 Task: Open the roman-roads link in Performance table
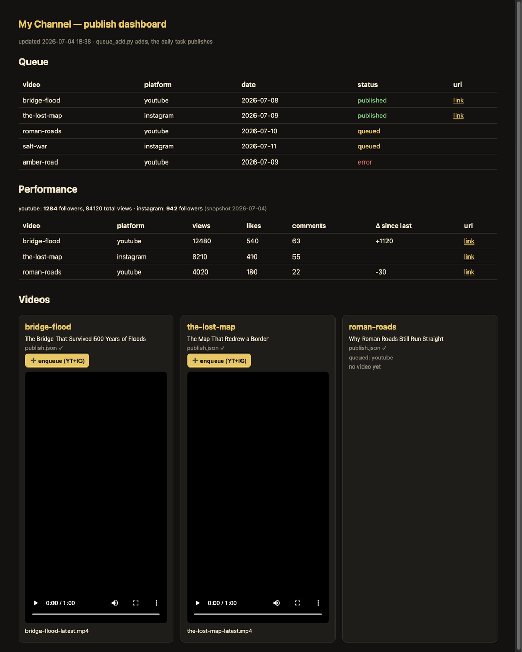tap(469, 272)
